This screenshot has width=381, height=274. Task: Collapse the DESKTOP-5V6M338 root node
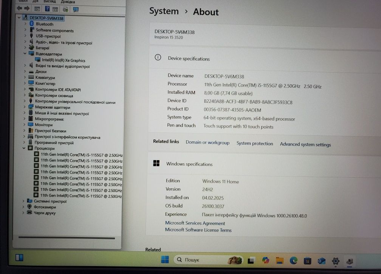(x=19, y=17)
